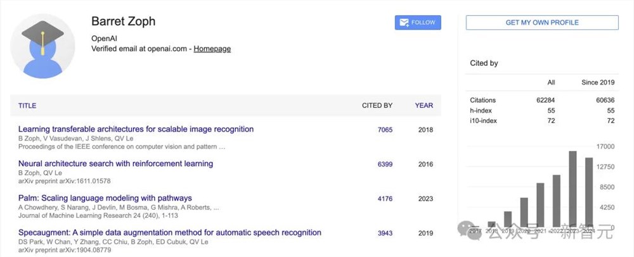
Task: View the 4176 citations count link
Action: click(385, 199)
